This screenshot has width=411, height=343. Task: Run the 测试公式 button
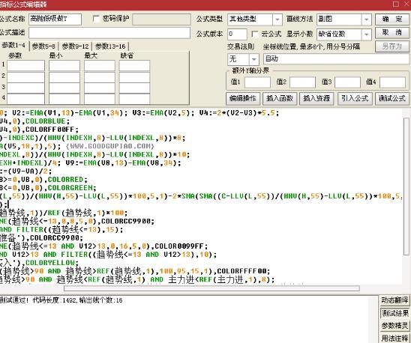392,98
